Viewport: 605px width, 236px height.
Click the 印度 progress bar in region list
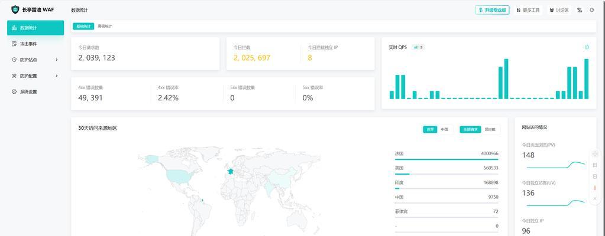point(447,188)
